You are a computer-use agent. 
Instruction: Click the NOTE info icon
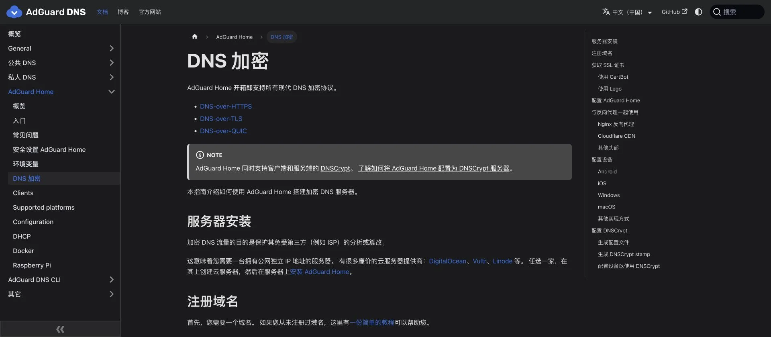tap(200, 155)
